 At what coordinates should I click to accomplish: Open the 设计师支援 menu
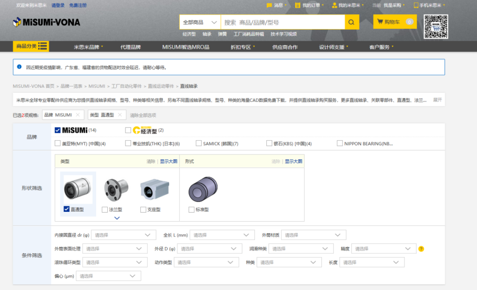[333, 47]
